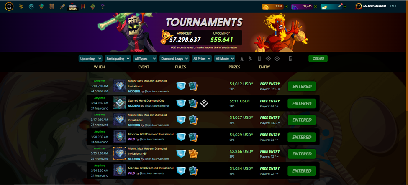Open the Events menu icon
Screen dimensions: 408x185
(72, 7)
